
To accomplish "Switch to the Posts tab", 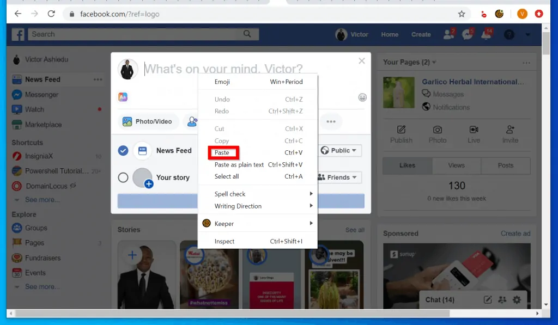I will click(506, 165).
